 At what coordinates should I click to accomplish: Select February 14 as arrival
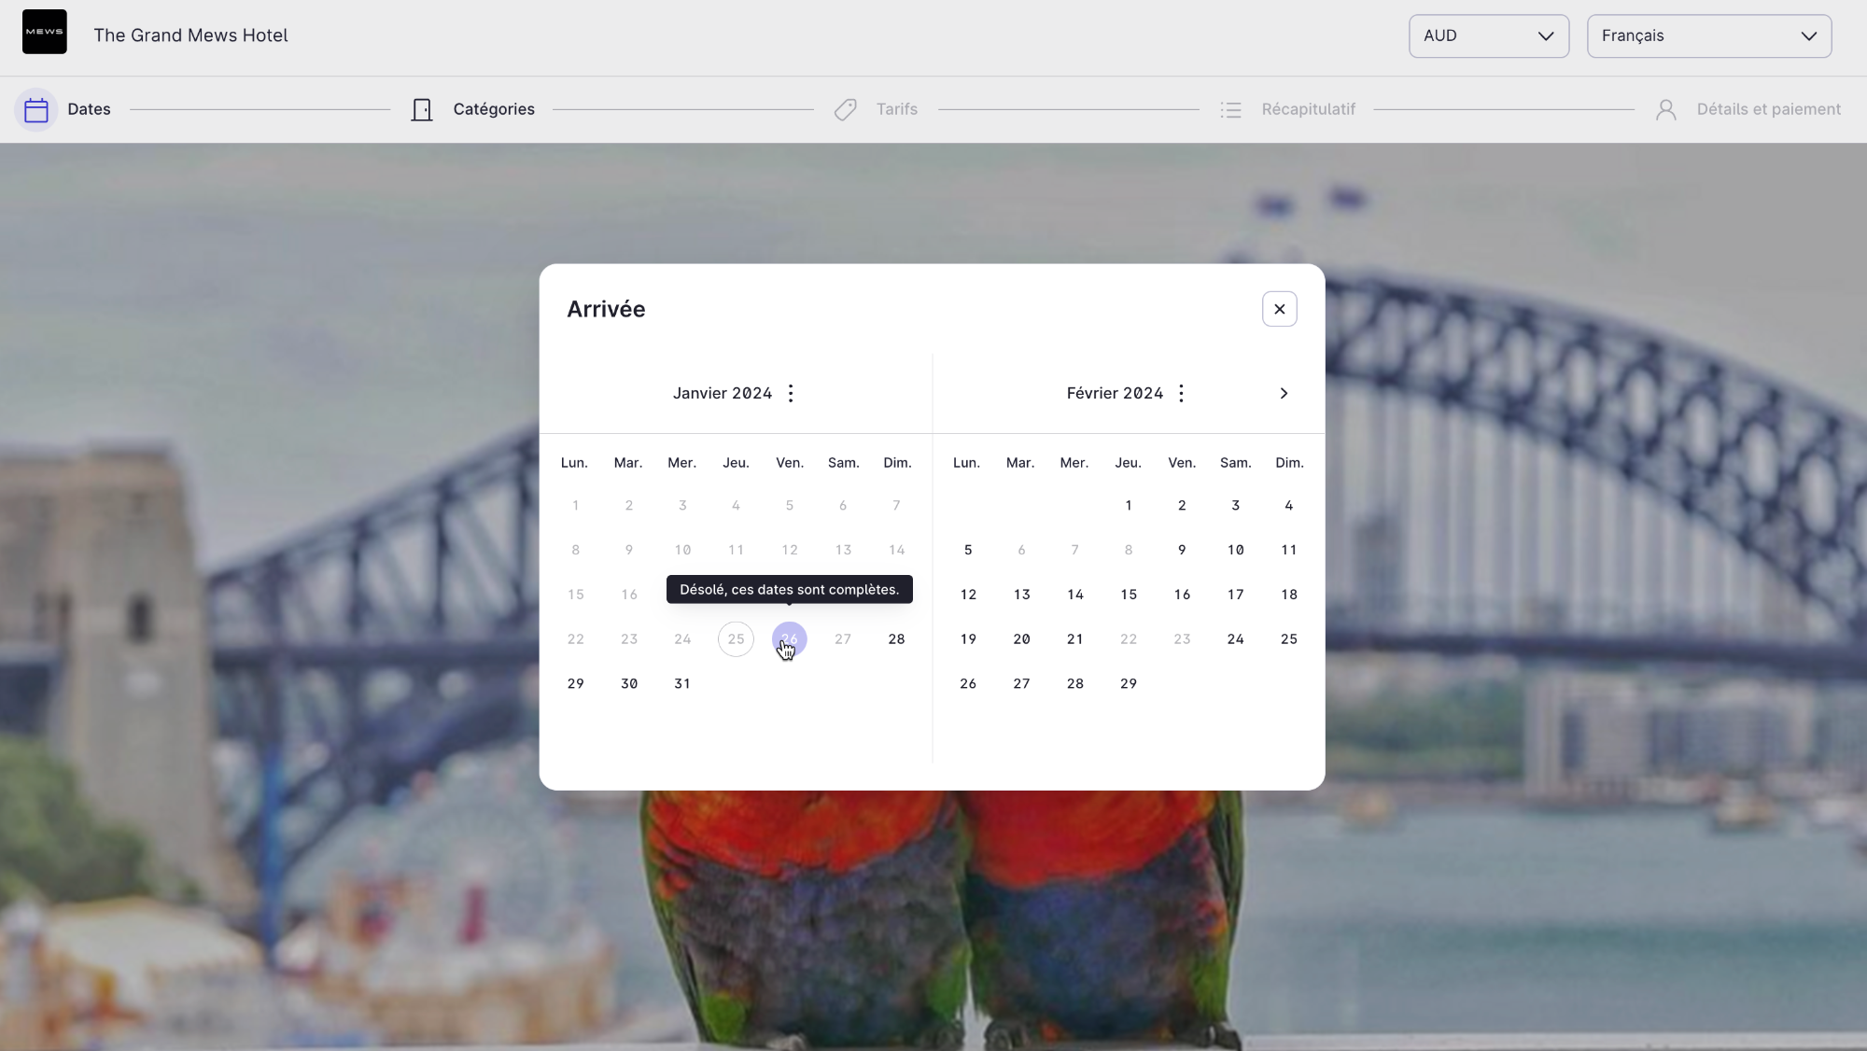(x=1075, y=595)
